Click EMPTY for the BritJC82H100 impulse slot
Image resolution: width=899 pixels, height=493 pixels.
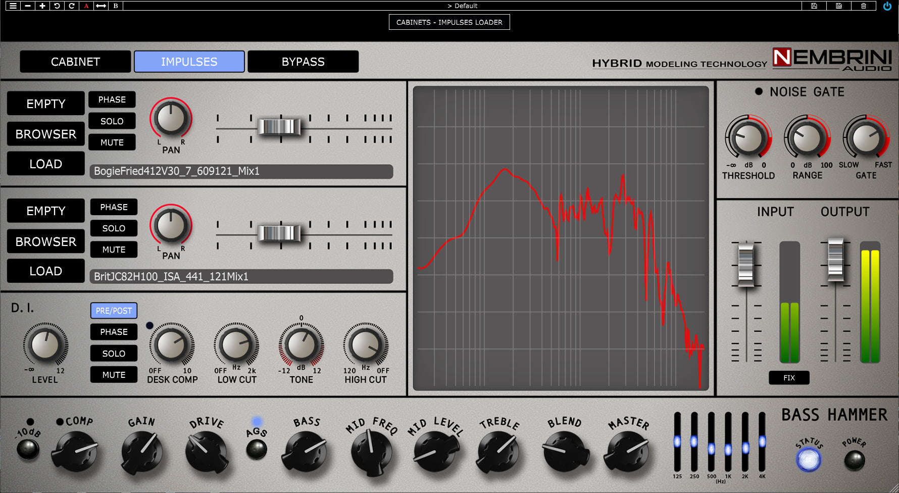46,211
